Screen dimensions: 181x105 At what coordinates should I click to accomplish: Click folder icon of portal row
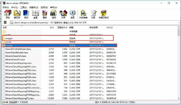4,42
